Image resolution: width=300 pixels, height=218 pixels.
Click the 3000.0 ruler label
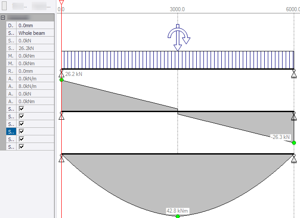pos(177,9)
